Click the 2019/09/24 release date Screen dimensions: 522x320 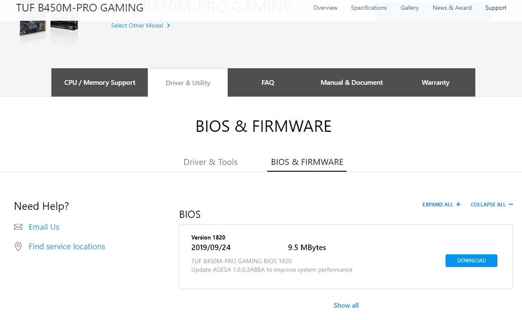coord(211,248)
